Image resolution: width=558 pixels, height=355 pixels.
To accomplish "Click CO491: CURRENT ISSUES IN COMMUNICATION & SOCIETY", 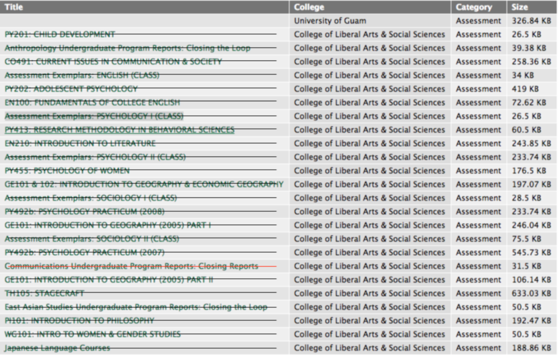I will pyautogui.click(x=113, y=62).
